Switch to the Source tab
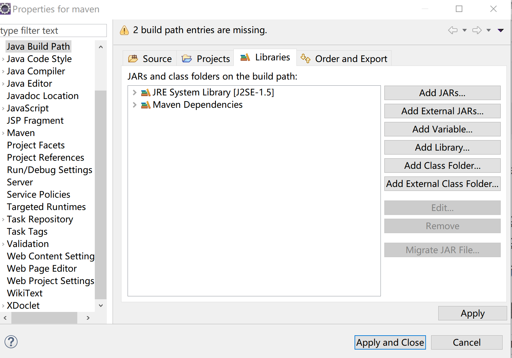This screenshot has height=358, width=512. coord(150,59)
